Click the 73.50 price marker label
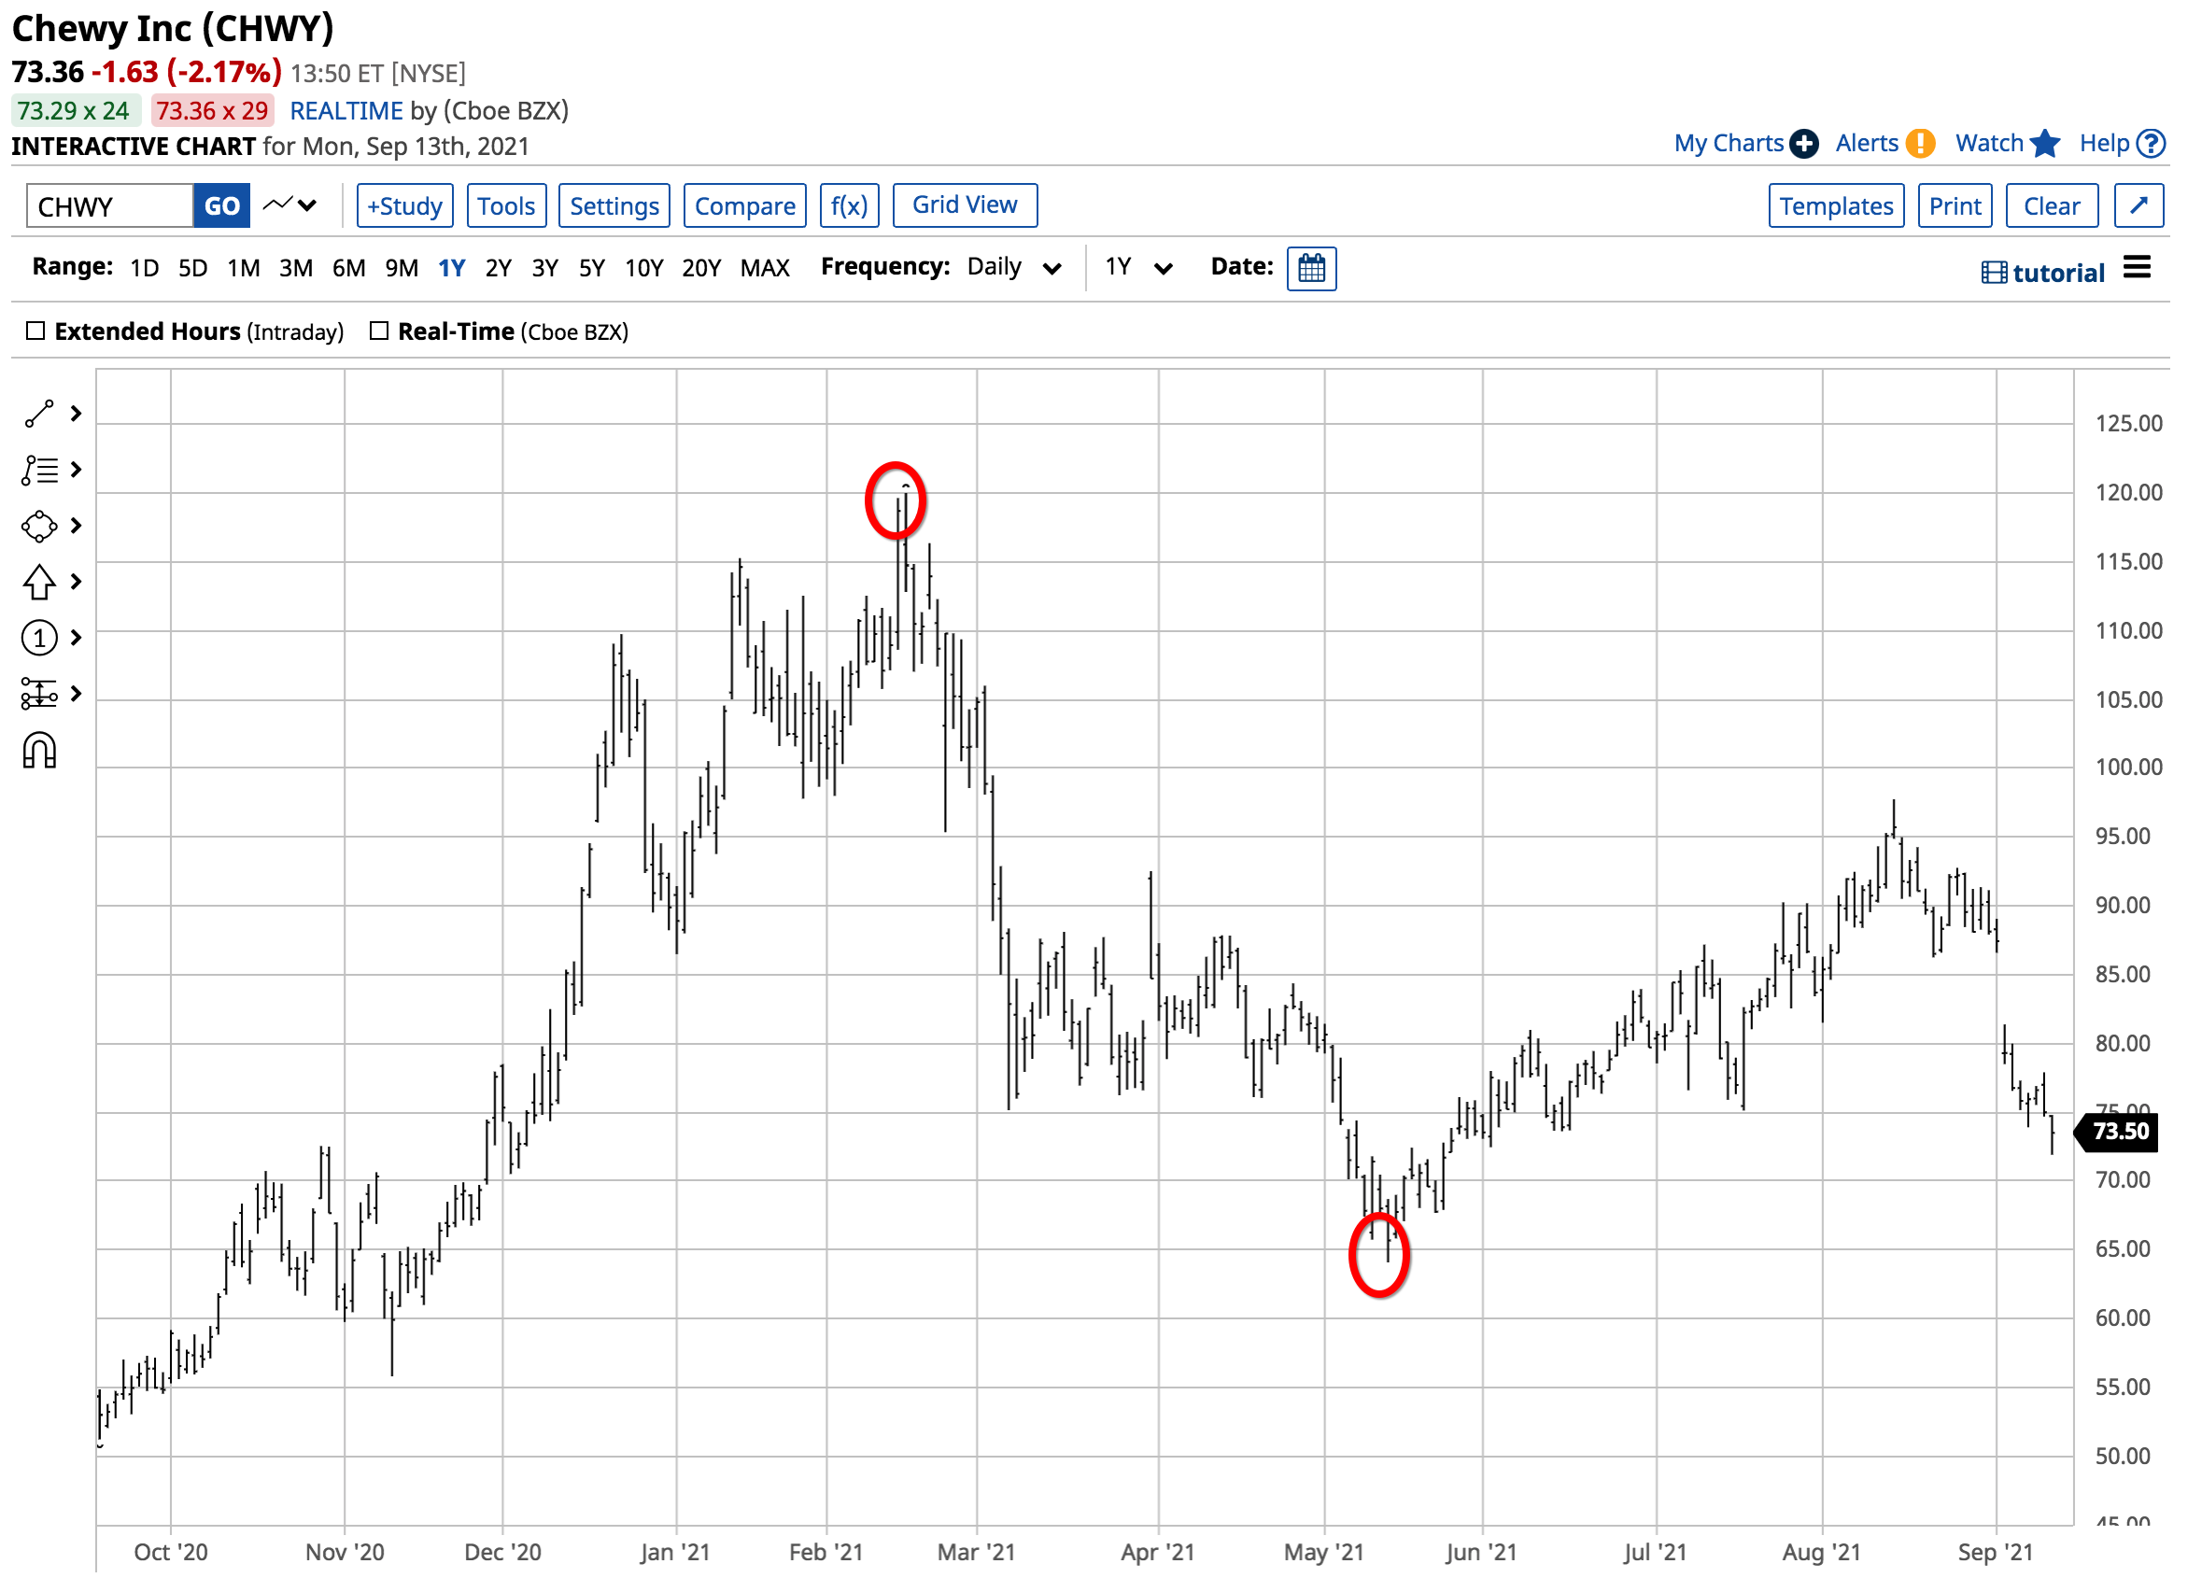The height and width of the screenshot is (1578, 2202). (2117, 1132)
